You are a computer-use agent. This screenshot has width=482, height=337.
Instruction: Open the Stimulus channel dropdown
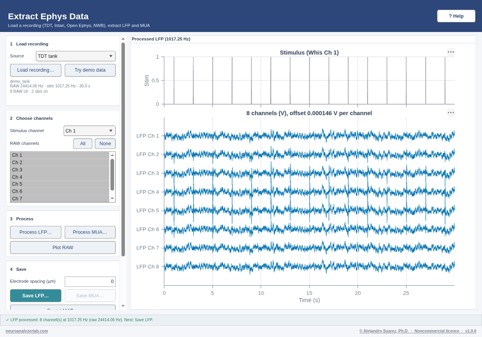click(x=89, y=131)
